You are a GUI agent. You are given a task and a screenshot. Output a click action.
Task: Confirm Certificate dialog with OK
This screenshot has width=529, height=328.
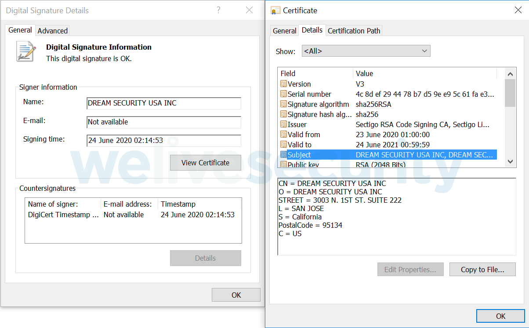tap(500, 316)
